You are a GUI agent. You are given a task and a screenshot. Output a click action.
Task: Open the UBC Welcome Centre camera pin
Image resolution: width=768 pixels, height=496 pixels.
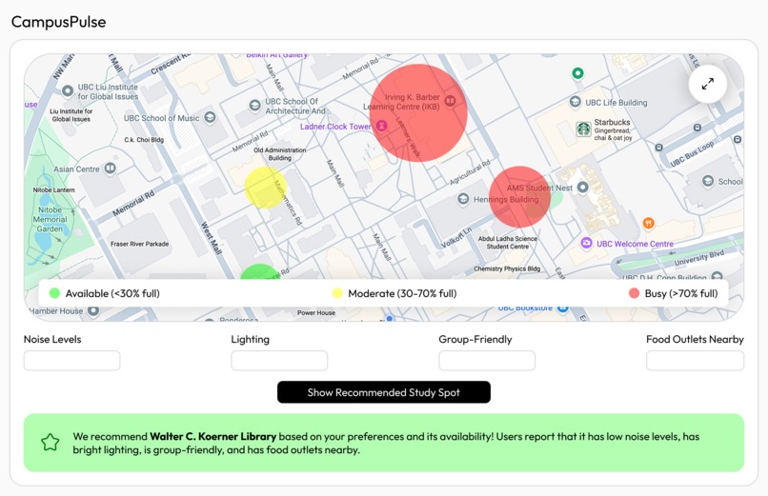coord(586,243)
